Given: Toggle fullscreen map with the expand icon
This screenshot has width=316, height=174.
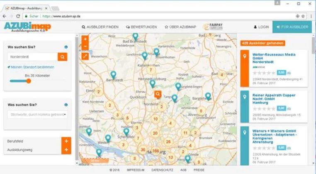Looking at the screenshot, I should click(x=85, y=56).
